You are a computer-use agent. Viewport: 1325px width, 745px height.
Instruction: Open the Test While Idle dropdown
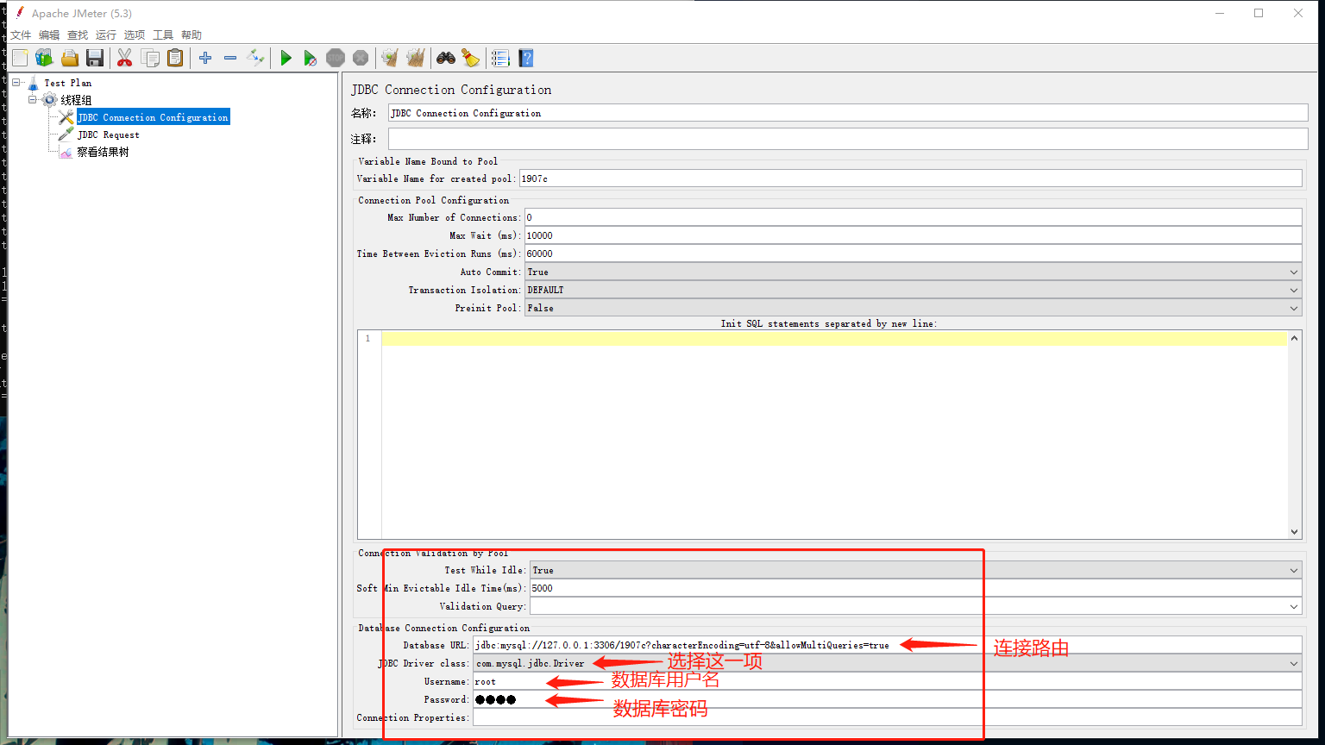point(916,570)
